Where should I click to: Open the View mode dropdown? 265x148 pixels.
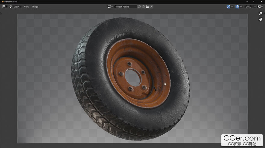[x=15, y=7]
